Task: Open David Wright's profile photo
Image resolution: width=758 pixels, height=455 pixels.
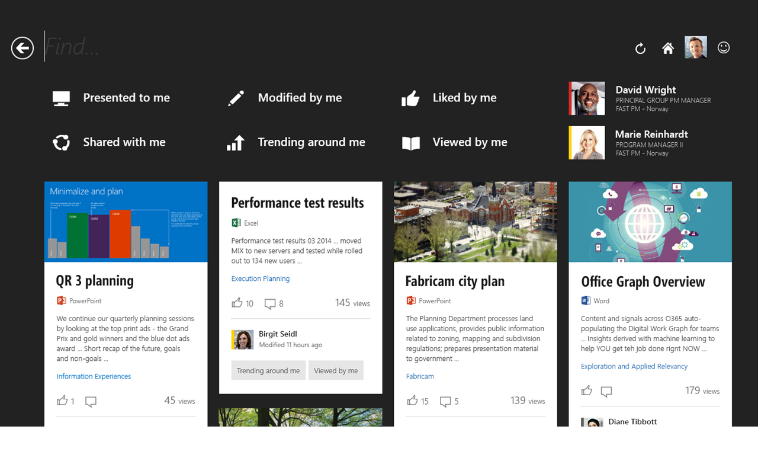Action: [x=587, y=98]
